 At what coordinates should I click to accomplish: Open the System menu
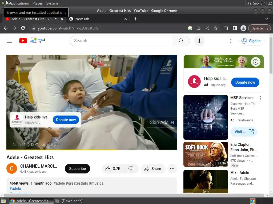tap(52, 3)
